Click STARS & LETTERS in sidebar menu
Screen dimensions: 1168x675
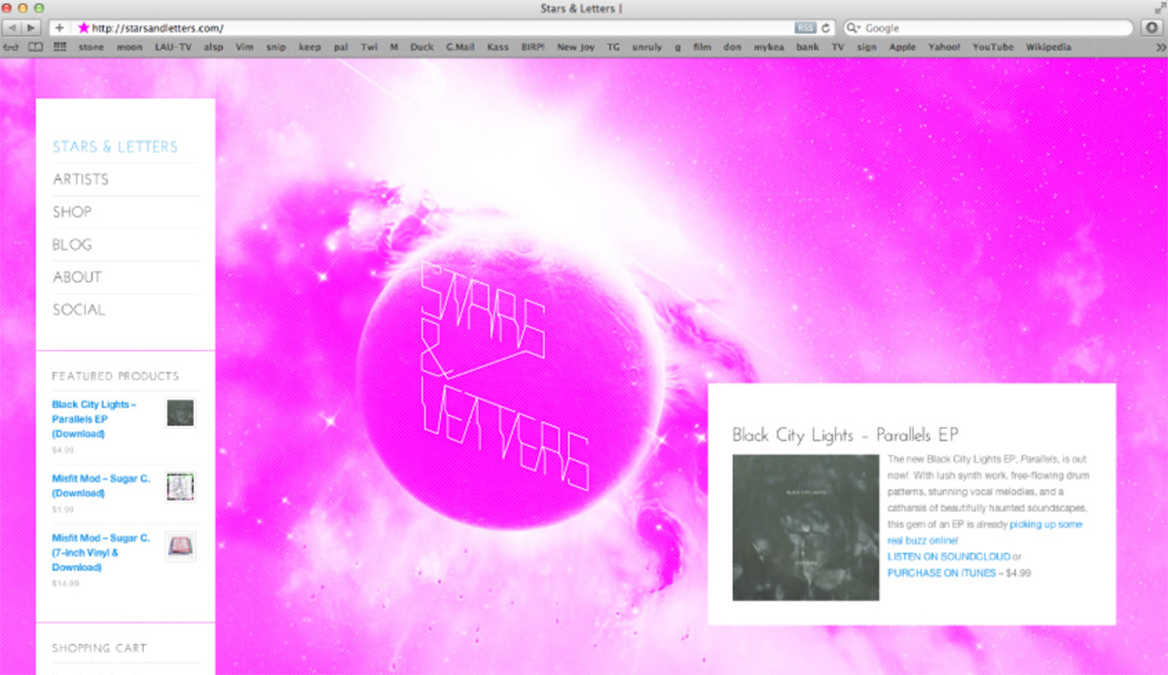point(115,147)
